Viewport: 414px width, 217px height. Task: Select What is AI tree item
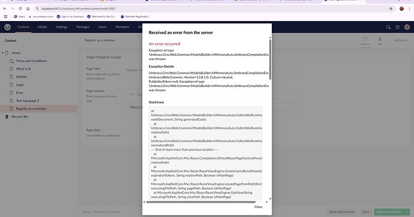(x=23, y=69)
